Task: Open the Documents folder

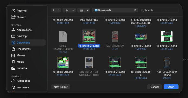Action: (x=27, y=49)
